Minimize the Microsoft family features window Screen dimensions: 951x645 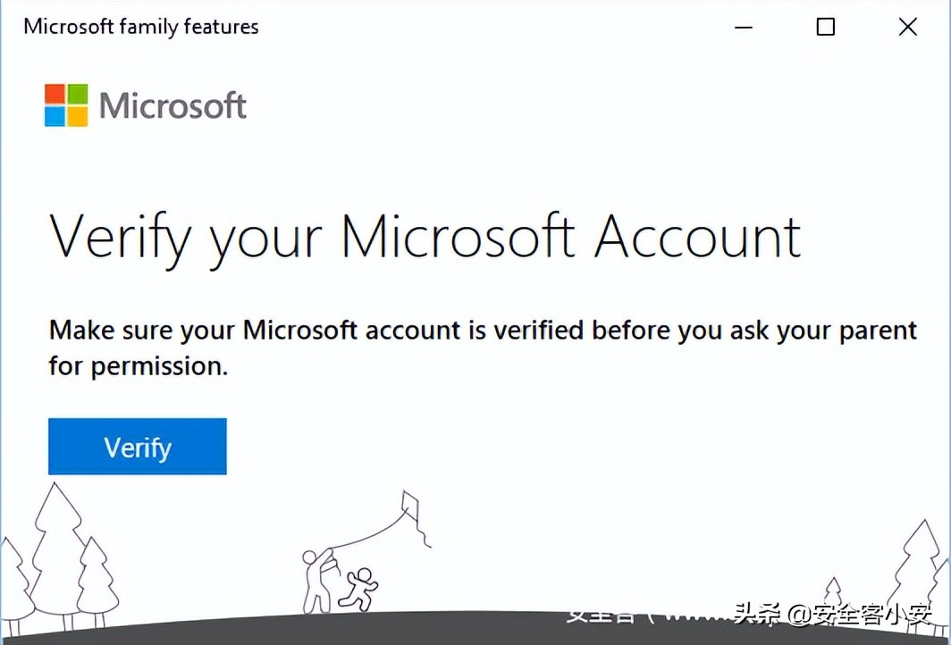click(x=744, y=27)
